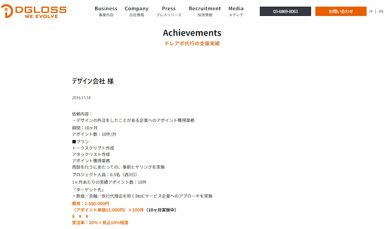Click the orange down-arrows row

pos(80,216)
